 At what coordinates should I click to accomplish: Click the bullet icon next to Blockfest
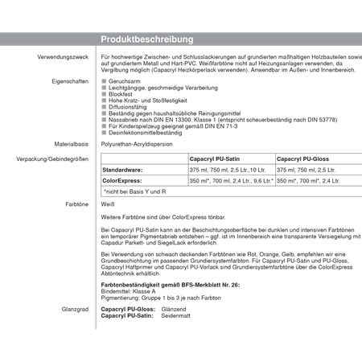pyautogui.click(x=104, y=94)
